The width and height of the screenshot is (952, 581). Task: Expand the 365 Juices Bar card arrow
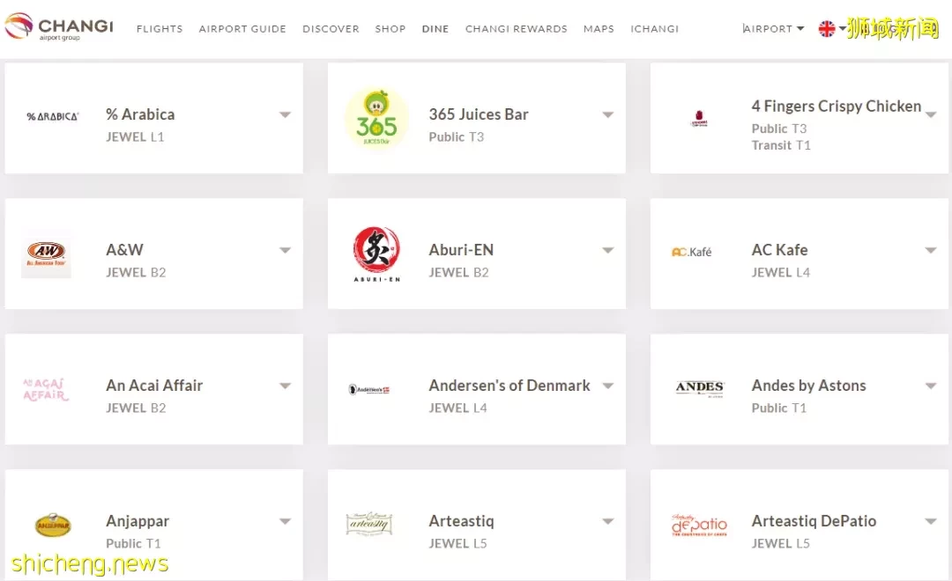(607, 114)
